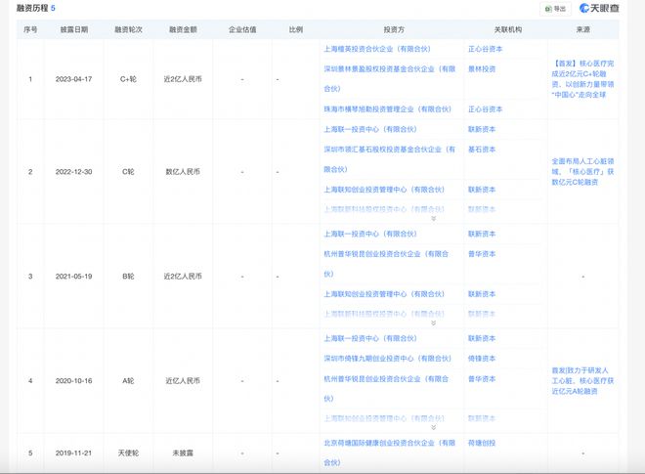The image size is (645, 474).
Task: Open 上海联一投资中心 in the B轮 row
Action: point(370,234)
